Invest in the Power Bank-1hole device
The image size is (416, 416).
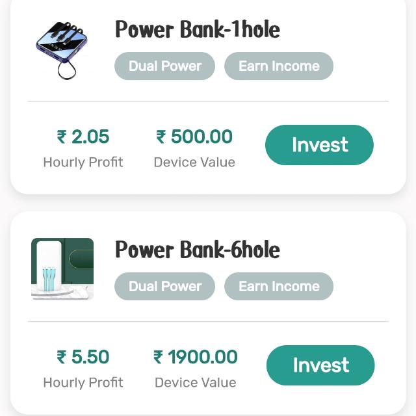tap(319, 145)
